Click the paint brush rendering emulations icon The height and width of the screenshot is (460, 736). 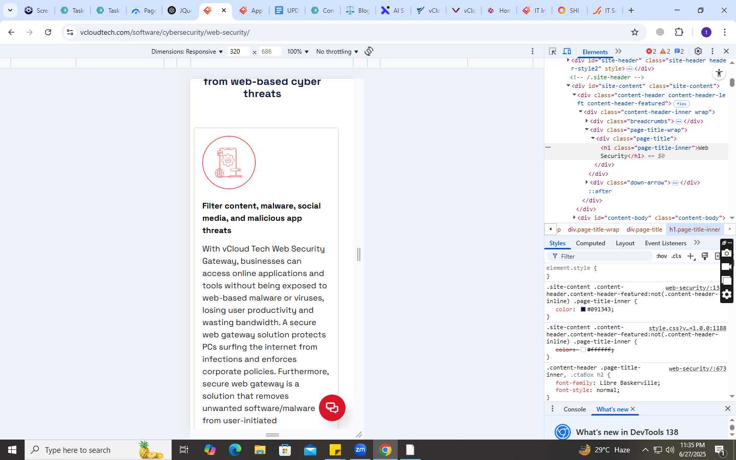click(705, 256)
